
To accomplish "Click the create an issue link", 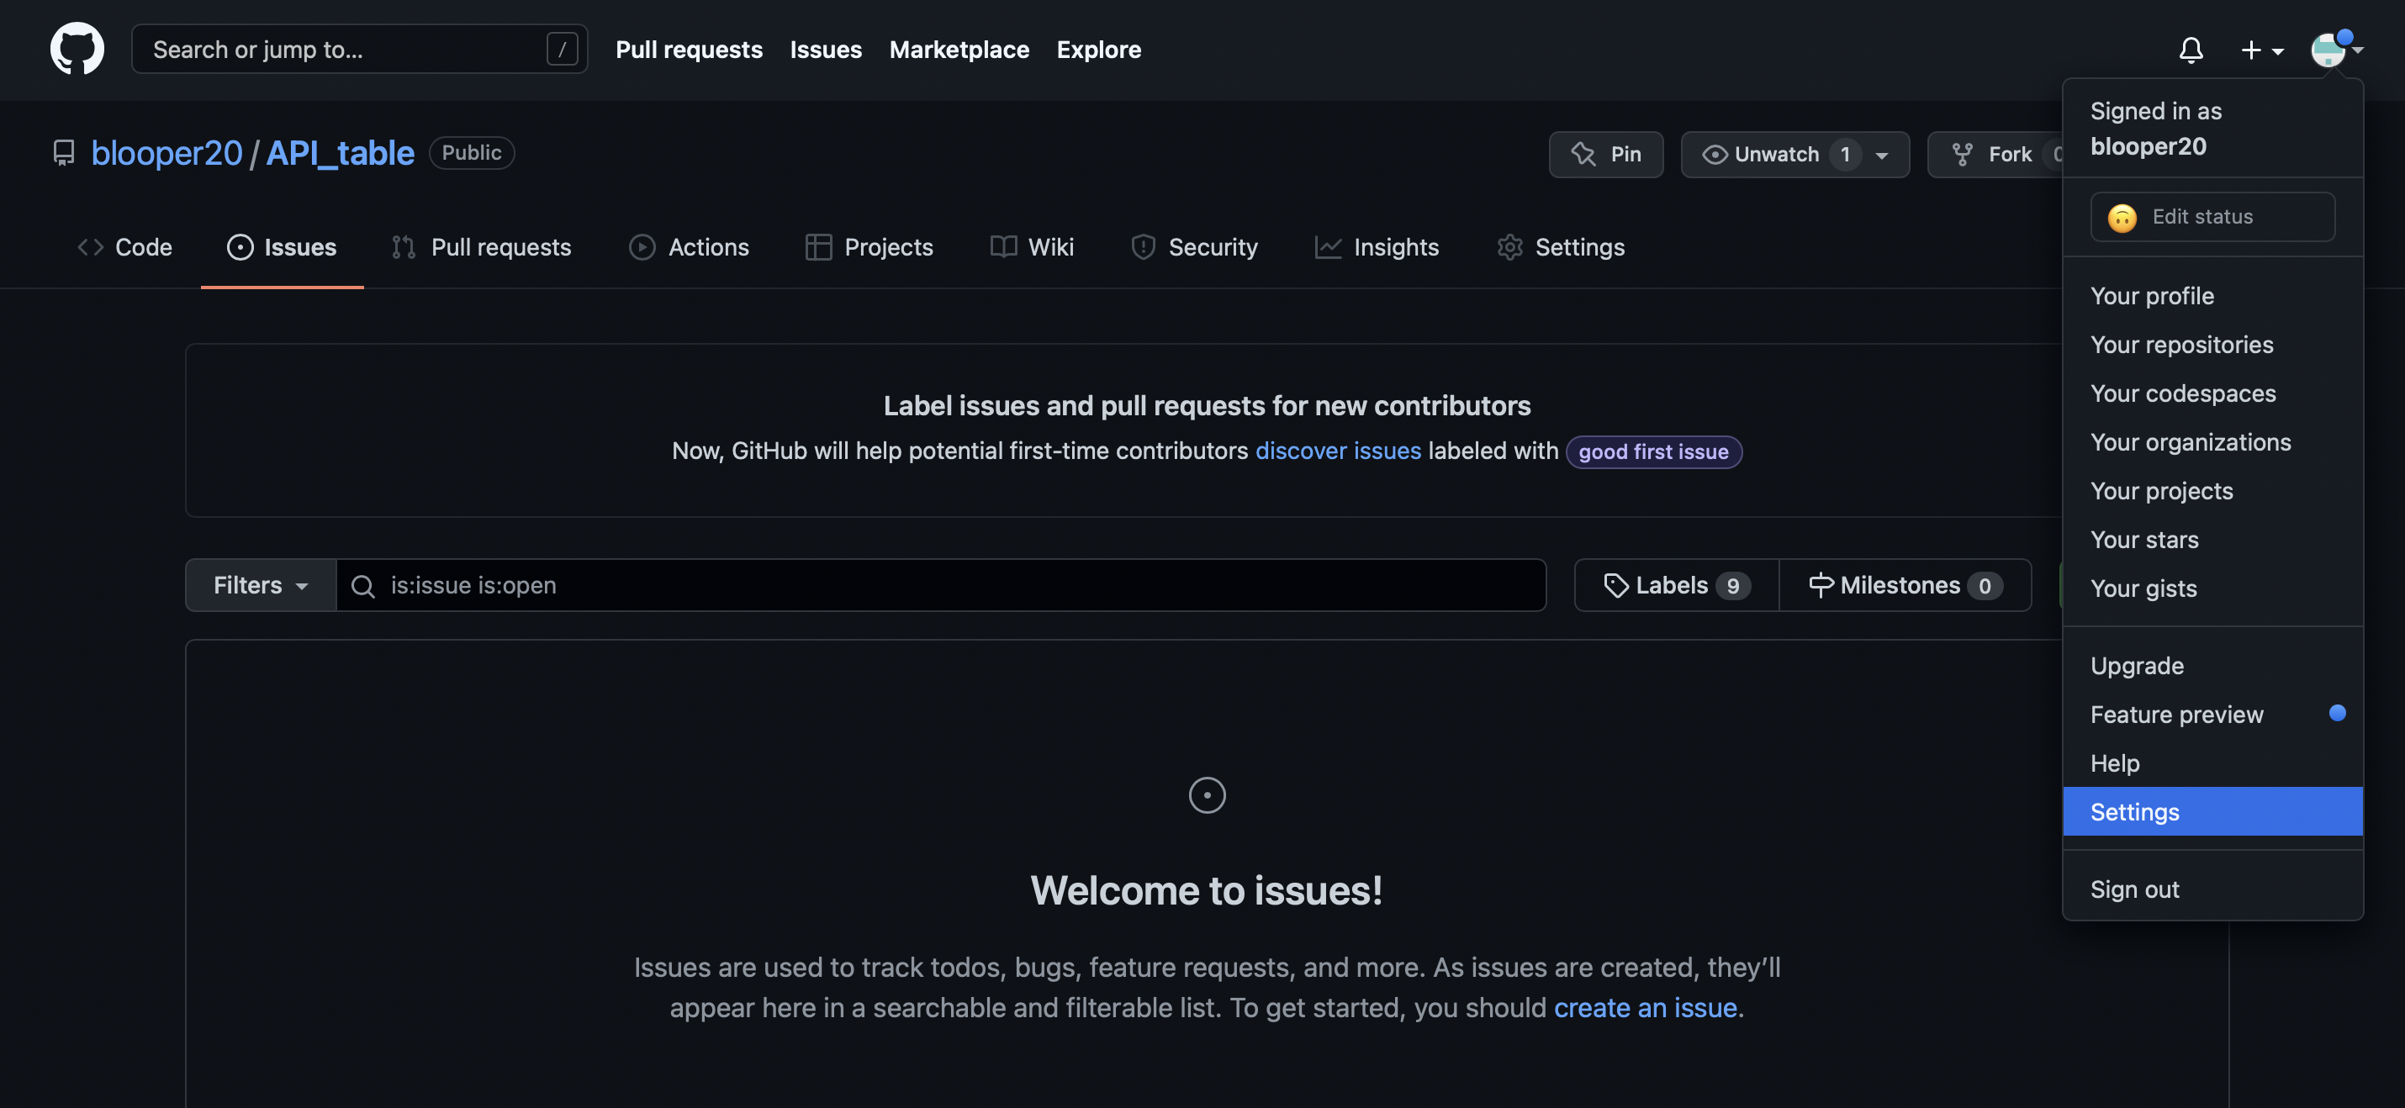I will click(x=1645, y=1007).
